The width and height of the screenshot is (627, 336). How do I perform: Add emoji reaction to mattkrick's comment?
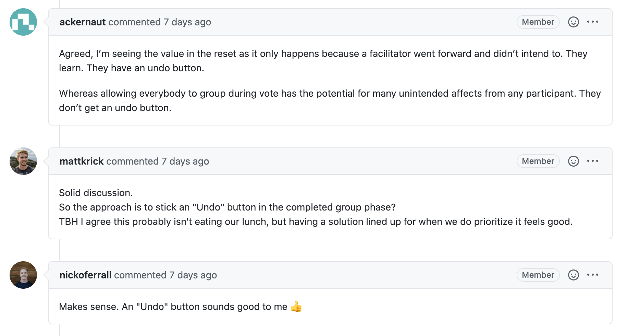coord(573,161)
